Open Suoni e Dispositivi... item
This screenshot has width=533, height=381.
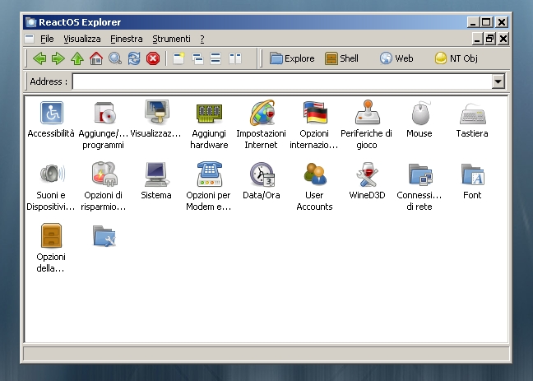point(51,187)
